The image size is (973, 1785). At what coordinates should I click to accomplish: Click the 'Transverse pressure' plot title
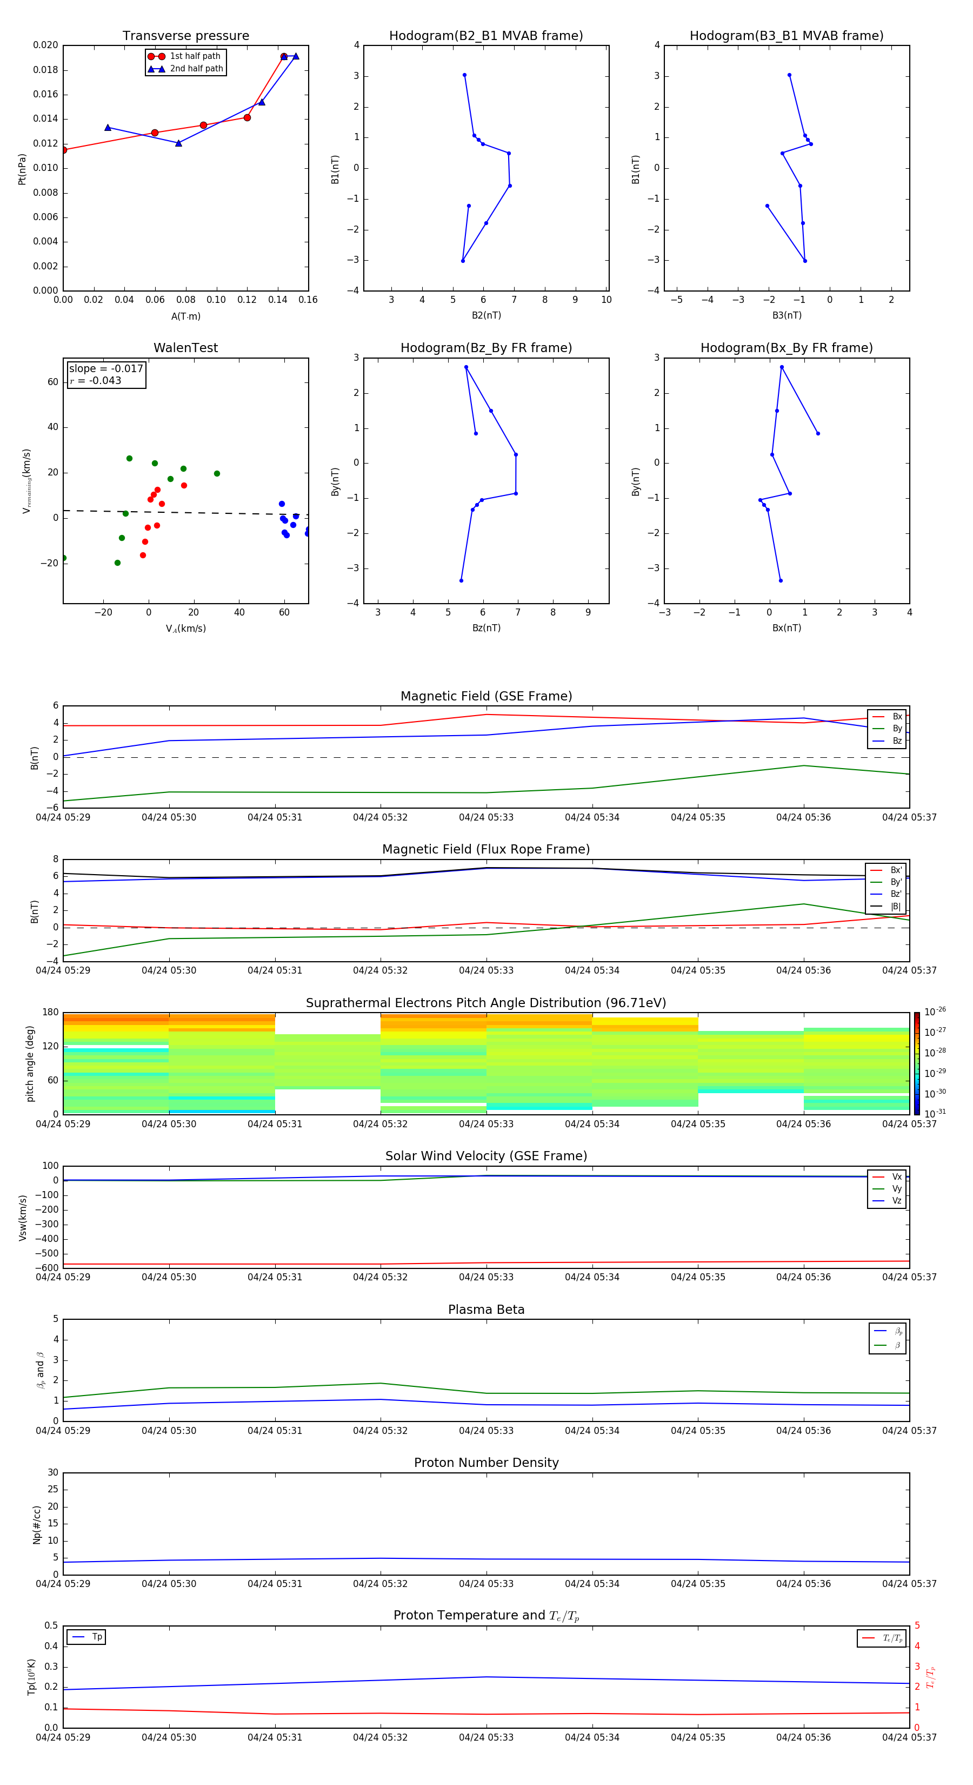click(185, 36)
